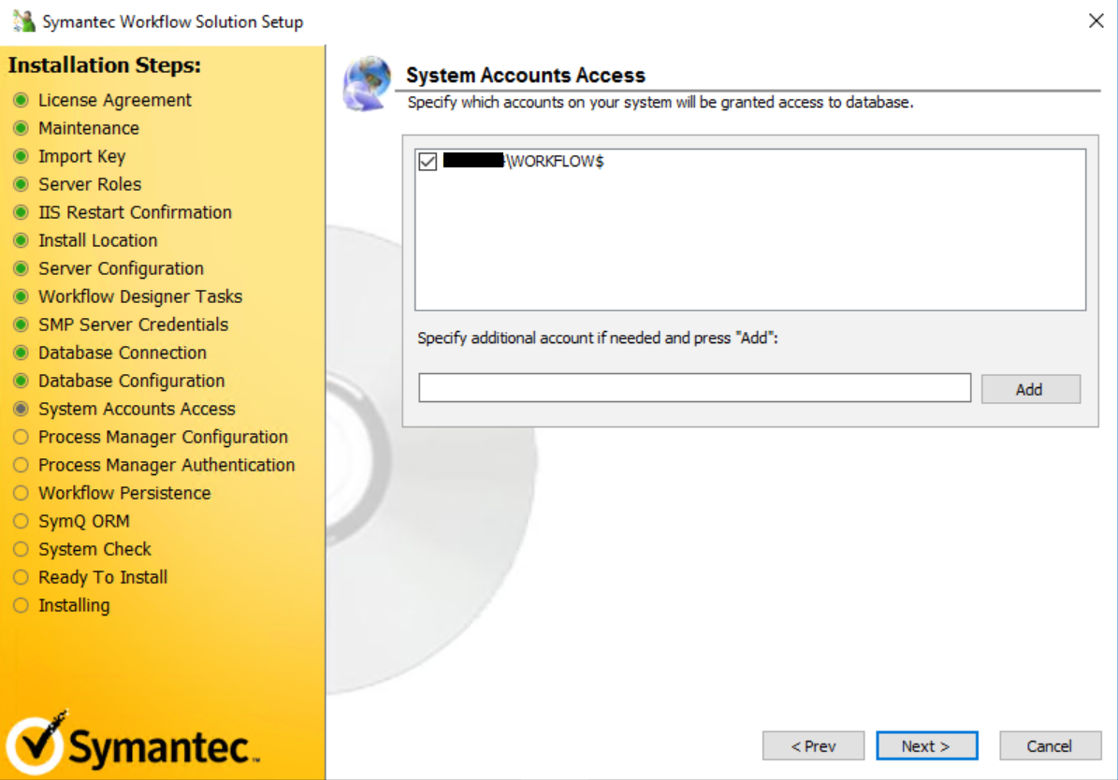Click the 'Specify additional account if needed' label
Screen dimensions: 1118x780
pyautogui.click(x=598, y=338)
